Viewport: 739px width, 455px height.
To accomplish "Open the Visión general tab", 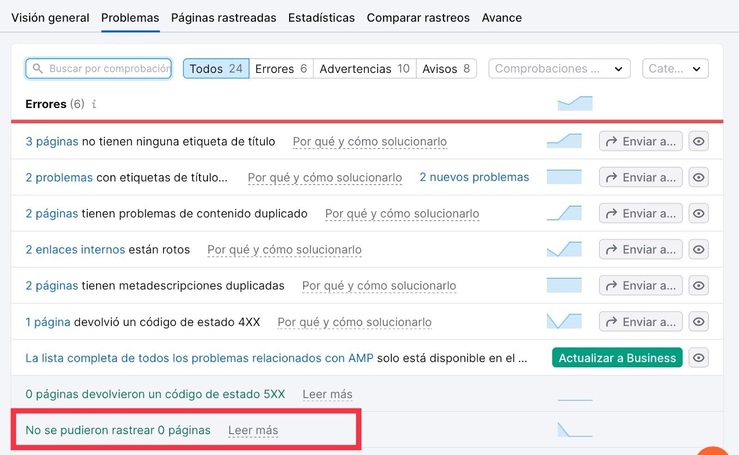I will tap(50, 18).
